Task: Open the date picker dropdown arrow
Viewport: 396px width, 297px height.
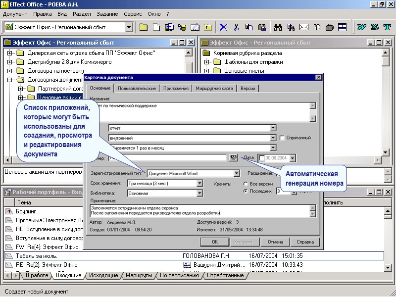Action: (293, 158)
